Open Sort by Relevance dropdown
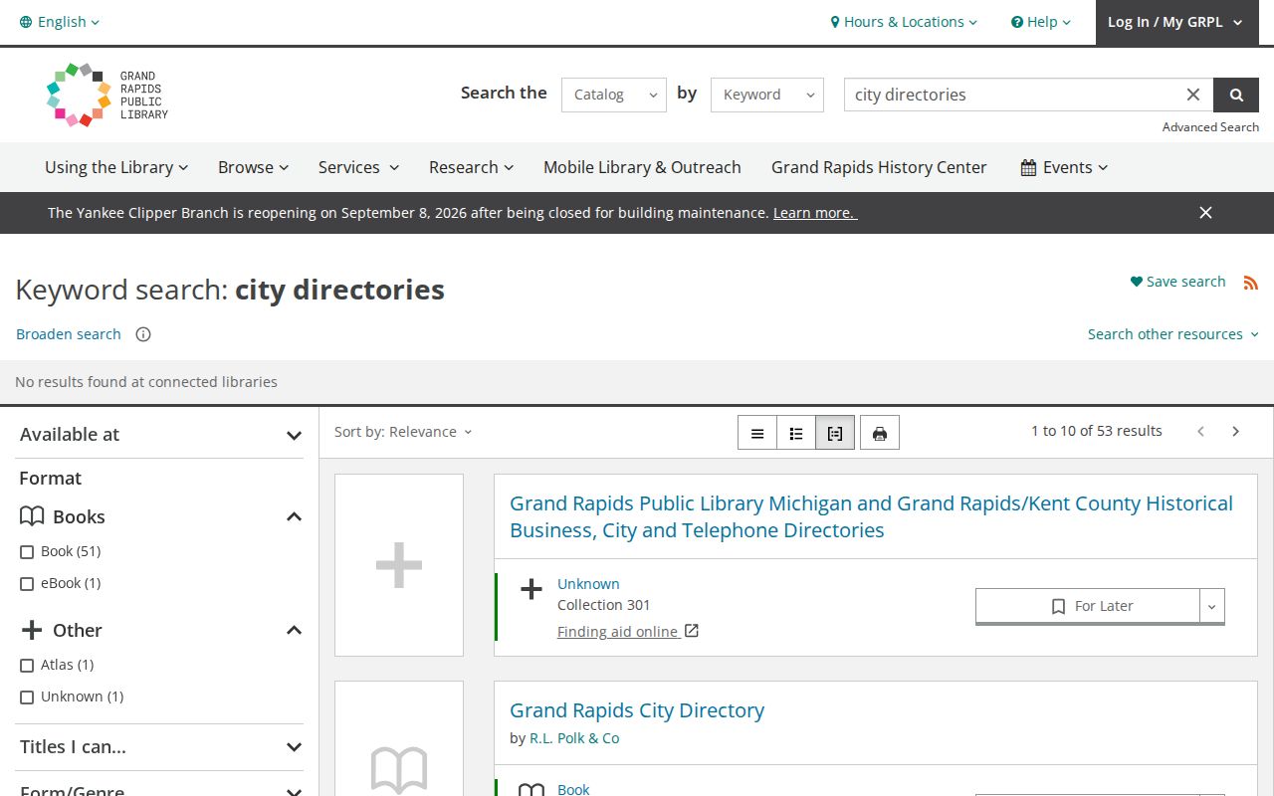The image size is (1274, 796). (403, 432)
